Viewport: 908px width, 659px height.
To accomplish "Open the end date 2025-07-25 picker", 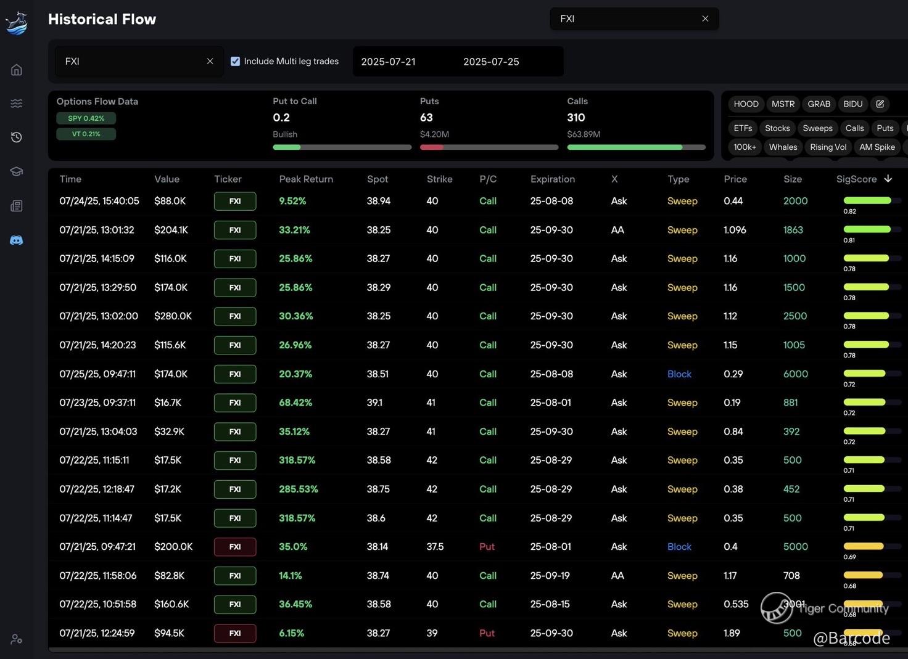I will (491, 62).
